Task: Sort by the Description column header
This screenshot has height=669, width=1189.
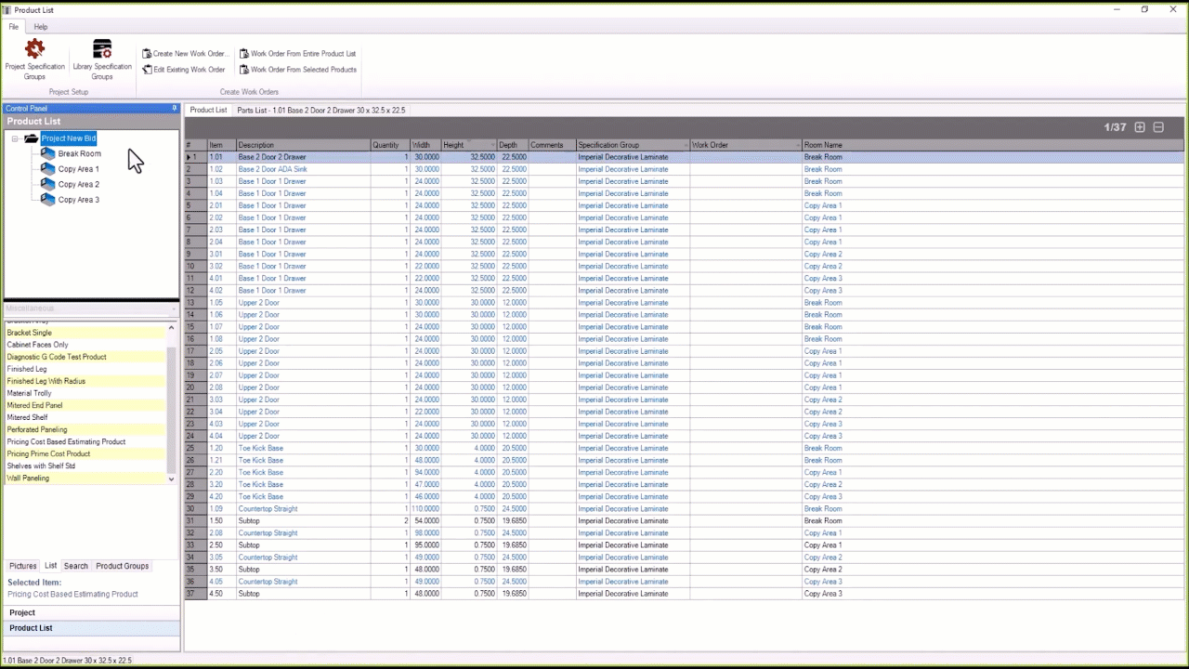Action: (303, 145)
